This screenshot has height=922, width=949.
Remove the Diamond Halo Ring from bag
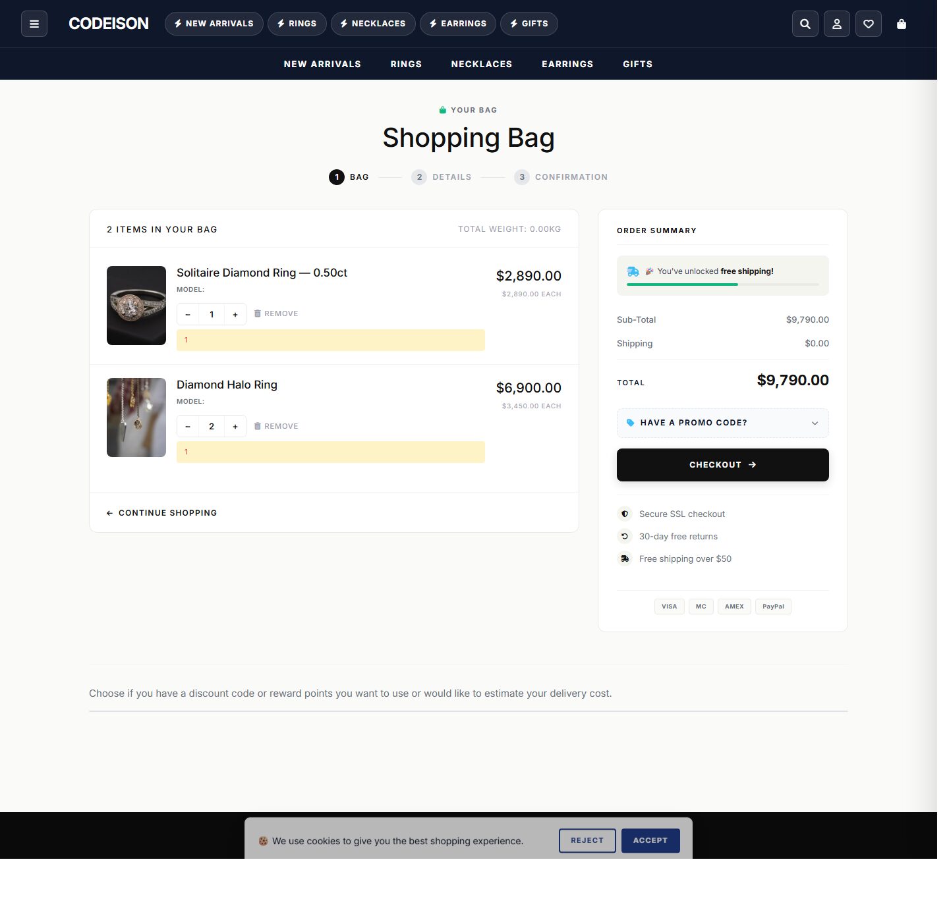pyautogui.click(x=276, y=426)
